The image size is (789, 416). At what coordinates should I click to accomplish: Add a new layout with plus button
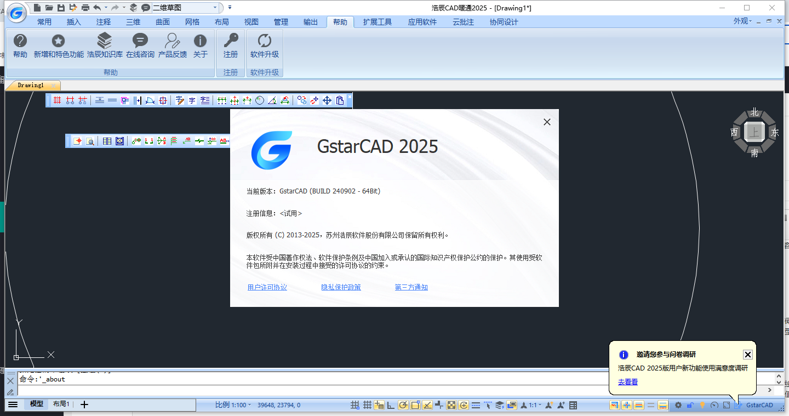[x=84, y=404]
